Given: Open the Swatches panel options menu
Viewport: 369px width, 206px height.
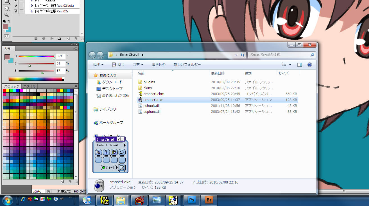Looking at the screenshot, I should pyautogui.click(x=75, y=86).
